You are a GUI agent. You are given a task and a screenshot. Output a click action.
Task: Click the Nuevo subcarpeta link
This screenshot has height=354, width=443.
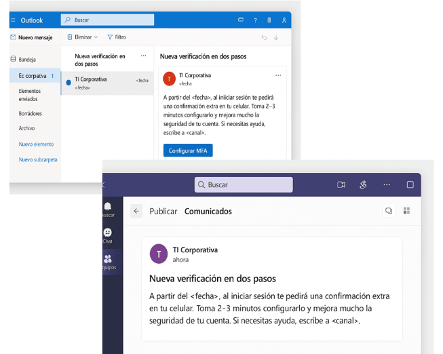(38, 159)
